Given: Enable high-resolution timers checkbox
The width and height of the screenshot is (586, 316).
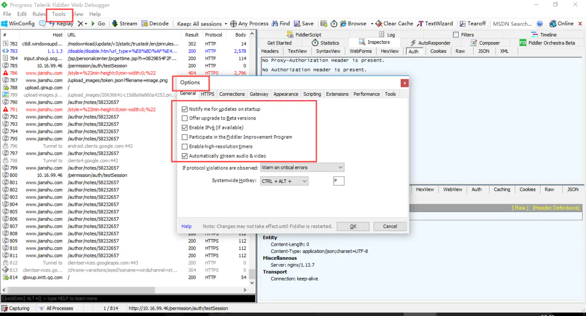Looking at the screenshot, I should point(185,147).
